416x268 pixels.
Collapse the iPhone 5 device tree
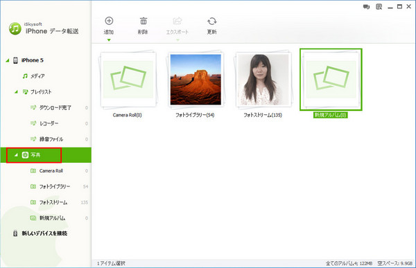(8, 60)
